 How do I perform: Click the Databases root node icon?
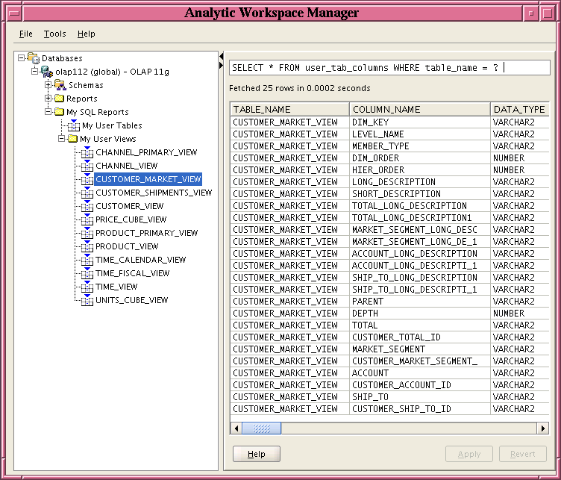point(33,58)
